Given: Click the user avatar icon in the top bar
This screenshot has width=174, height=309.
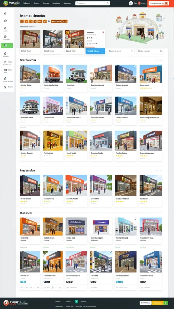Looking at the screenshot, I should [x=130, y=3].
